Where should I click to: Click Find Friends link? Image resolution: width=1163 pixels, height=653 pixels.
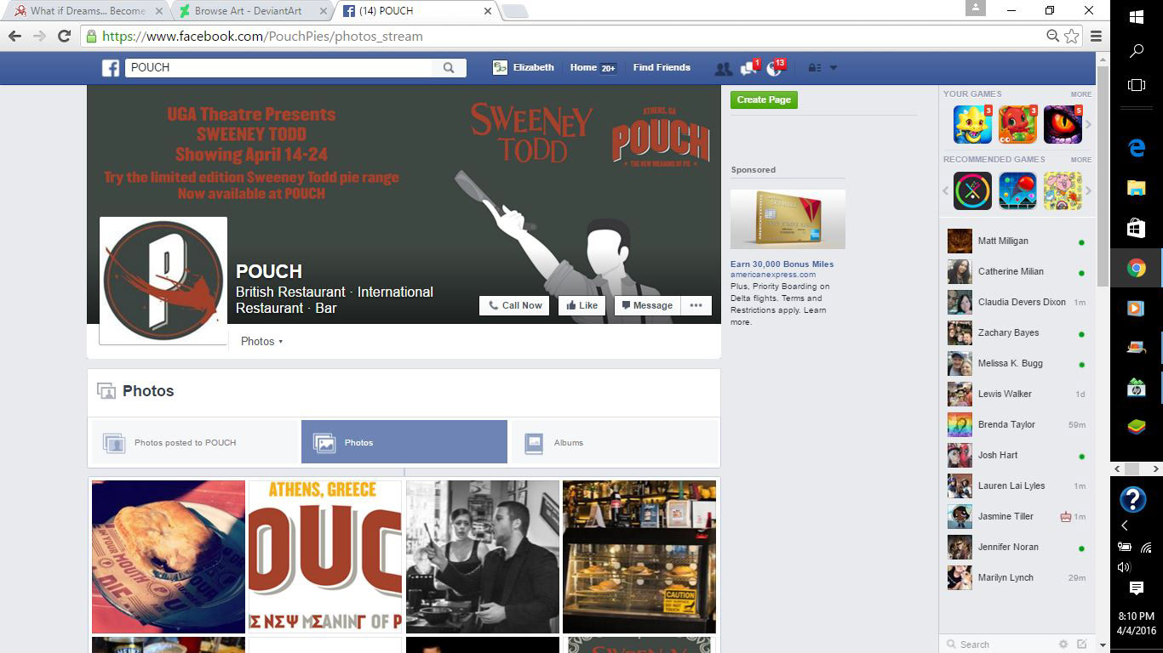662,67
